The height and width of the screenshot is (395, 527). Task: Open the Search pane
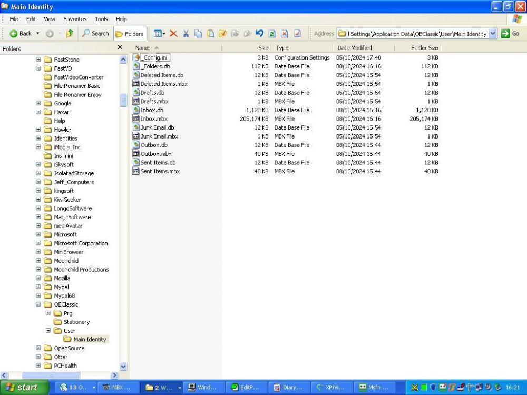95,33
